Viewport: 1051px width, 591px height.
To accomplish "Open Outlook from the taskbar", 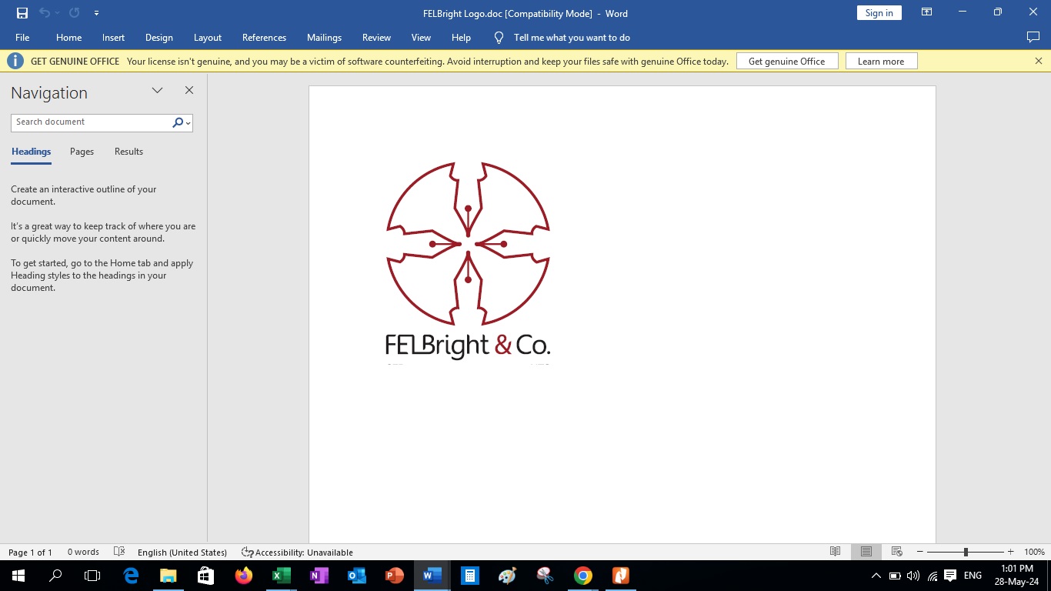I will pos(356,576).
